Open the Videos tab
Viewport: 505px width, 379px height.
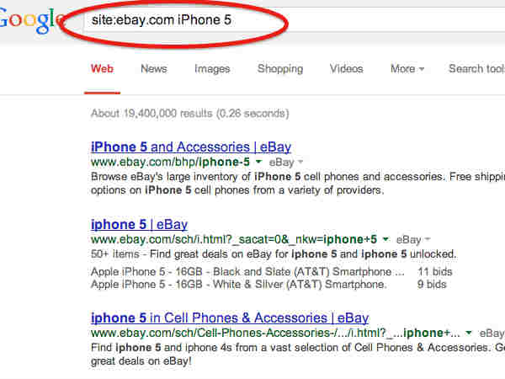(346, 69)
